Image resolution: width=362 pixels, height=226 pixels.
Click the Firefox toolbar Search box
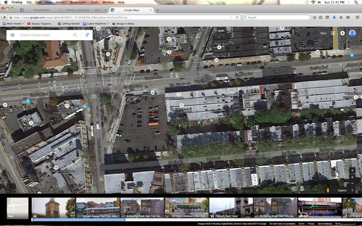click(x=276, y=18)
